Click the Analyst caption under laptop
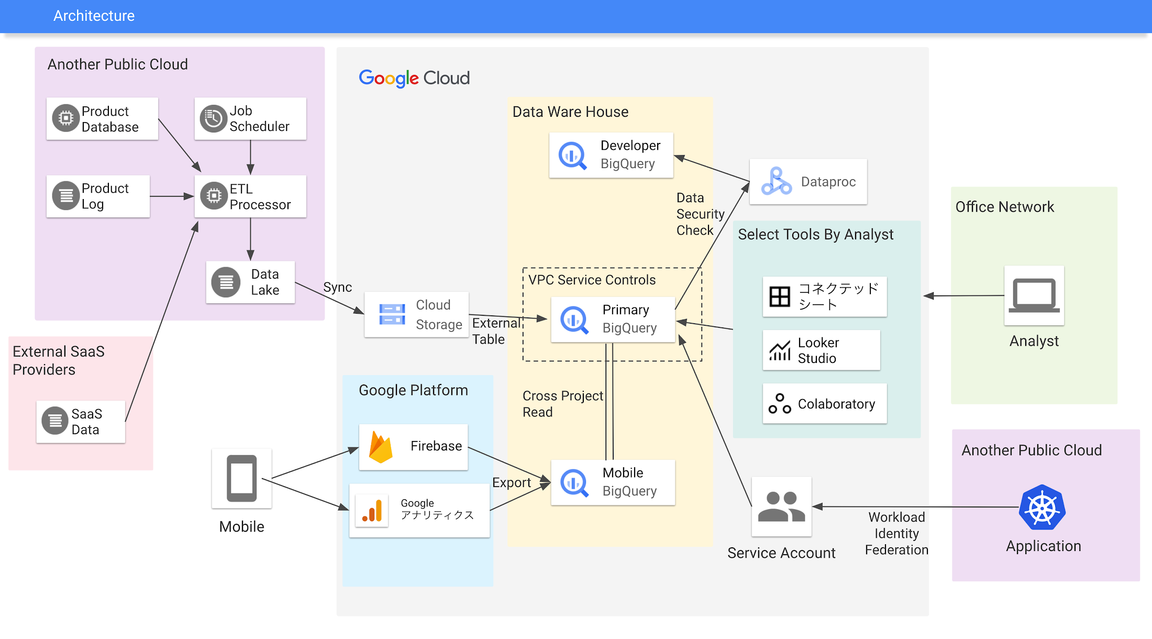 [x=1034, y=341]
